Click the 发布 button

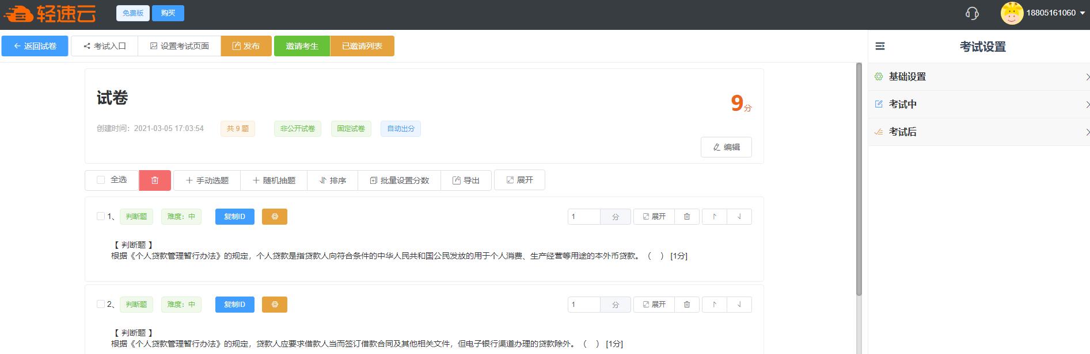click(x=246, y=46)
